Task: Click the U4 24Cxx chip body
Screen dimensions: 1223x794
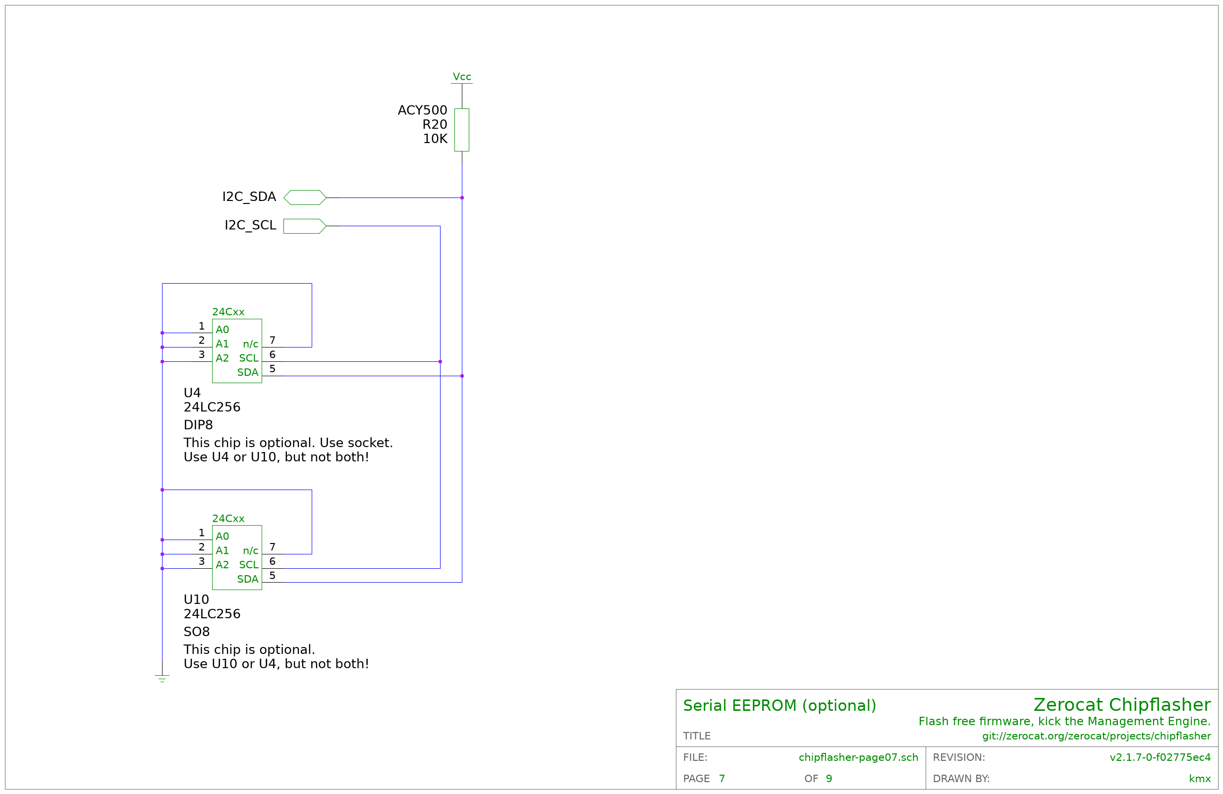Action: tap(237, 351)
